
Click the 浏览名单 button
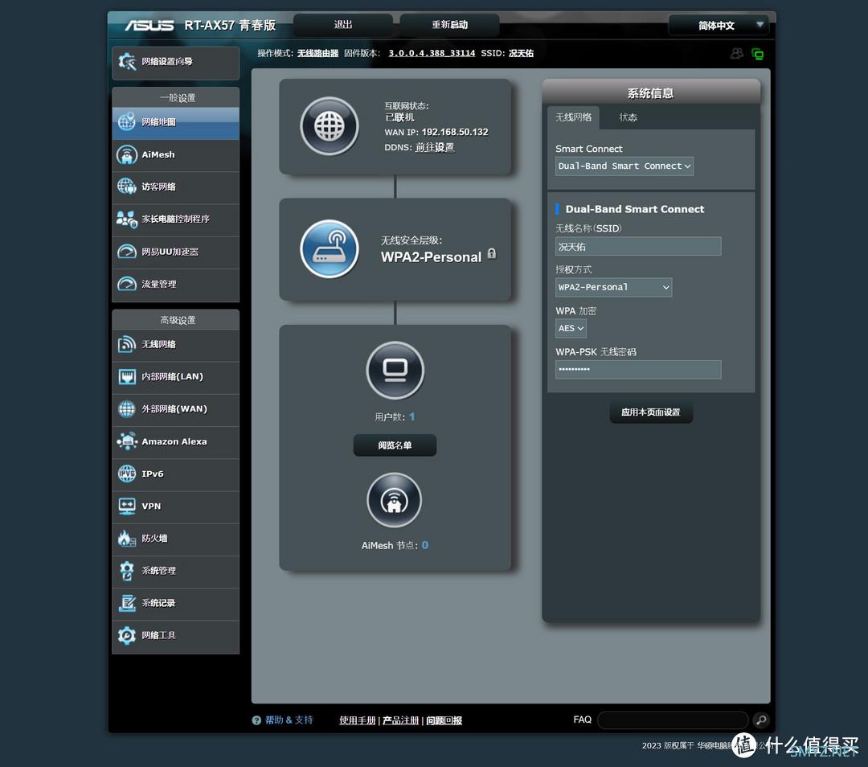click(395, 445)
